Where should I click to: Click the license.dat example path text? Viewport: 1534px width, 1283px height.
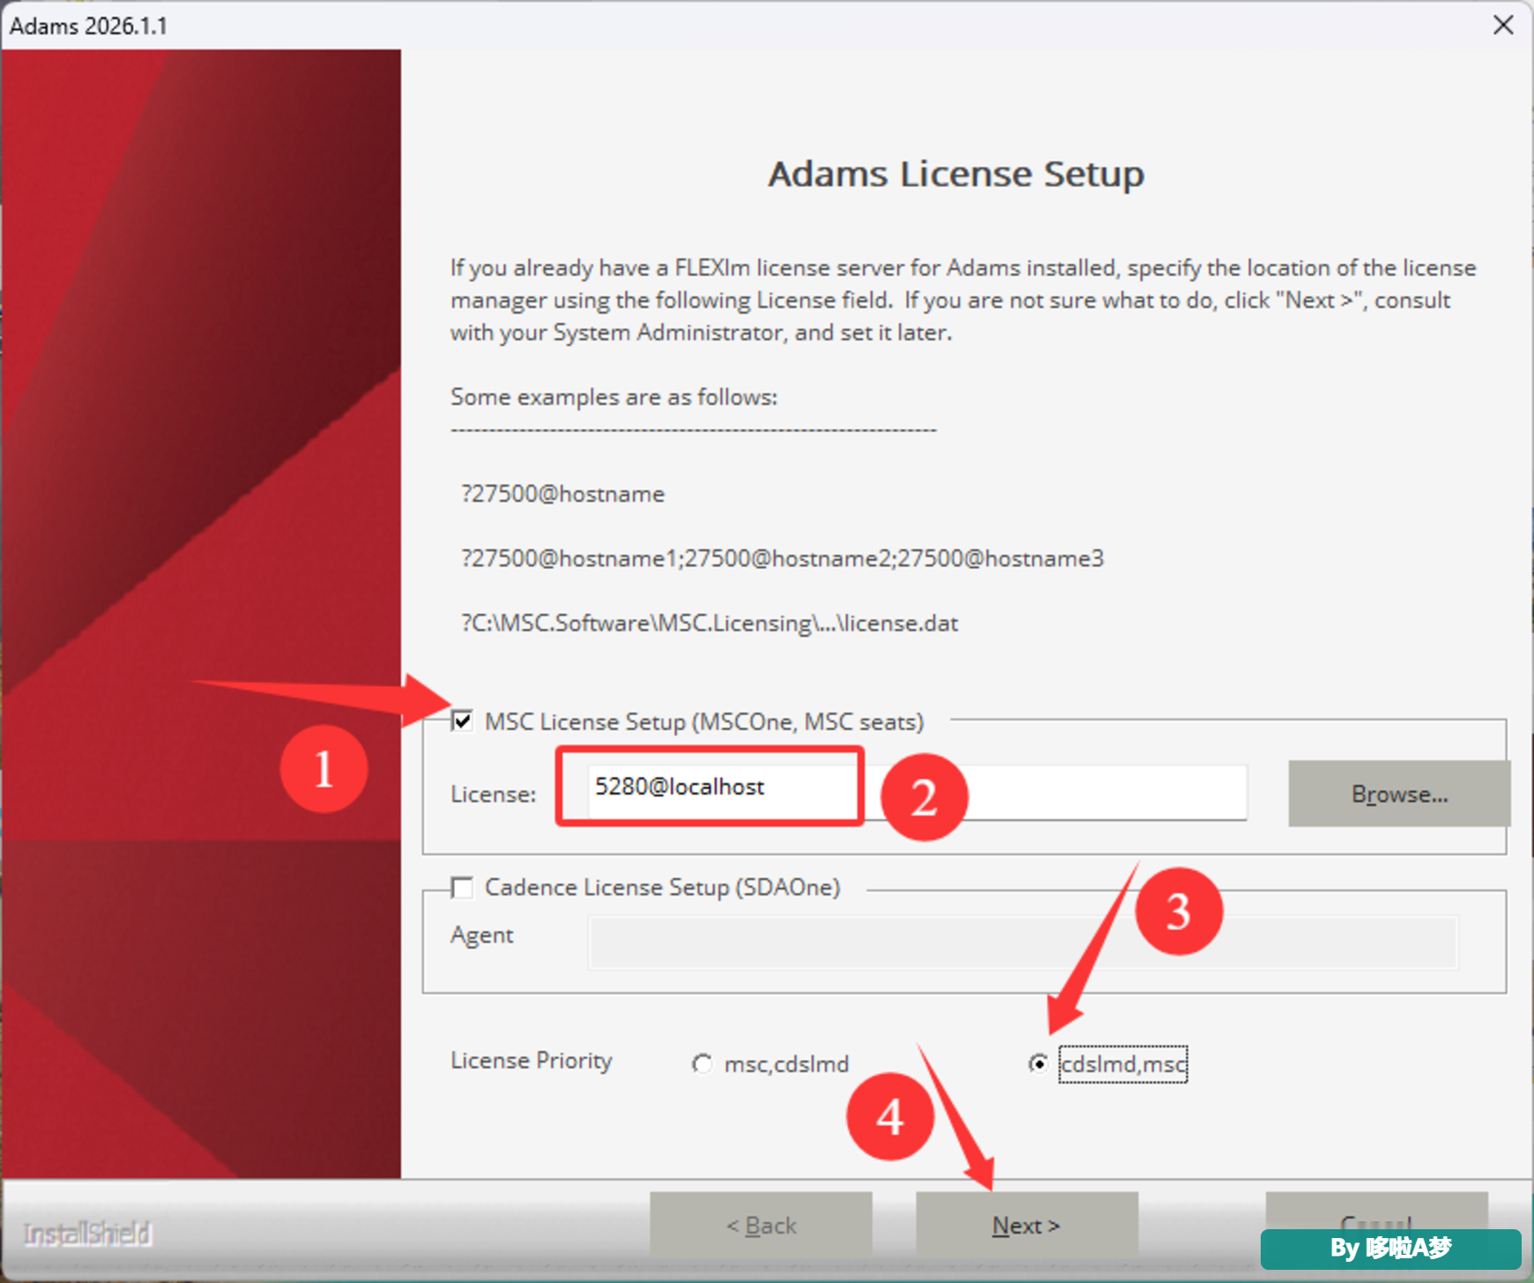tap(710, 623)
